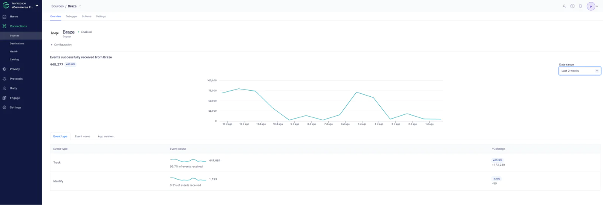Switch to the Debugger tab
Image resolution: width=603 pixels, height=205 pixels.
pos(71,17)
